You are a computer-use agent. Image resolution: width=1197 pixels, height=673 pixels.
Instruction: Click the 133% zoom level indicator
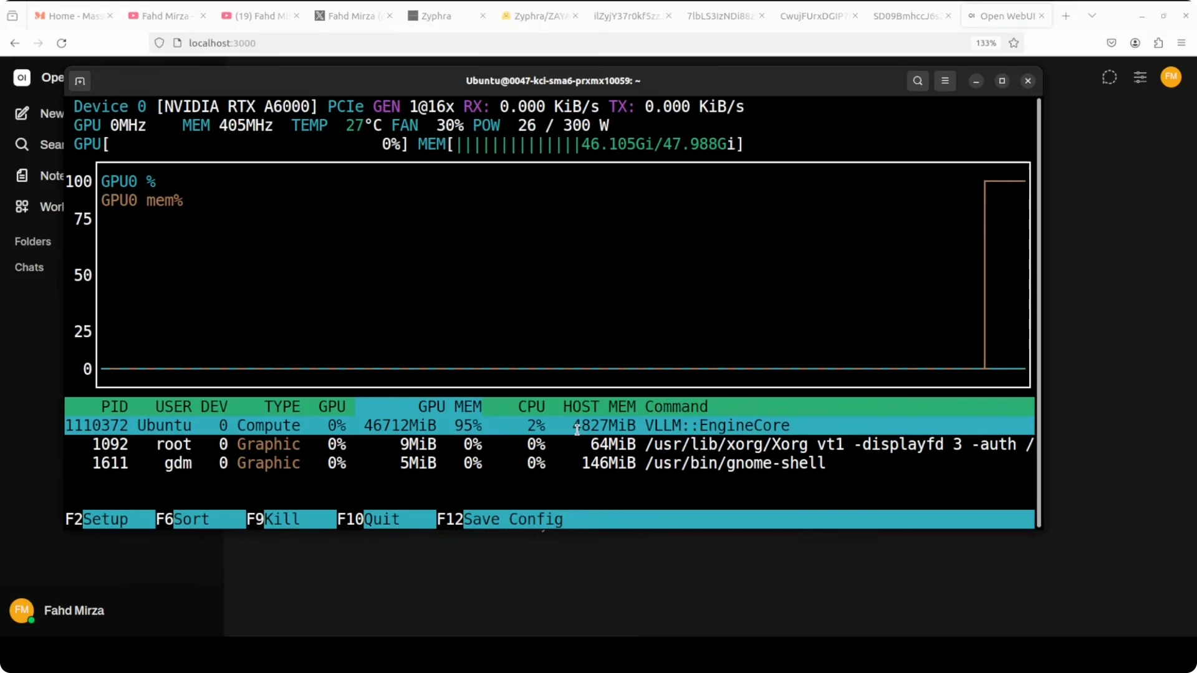[x=986, y=43]
